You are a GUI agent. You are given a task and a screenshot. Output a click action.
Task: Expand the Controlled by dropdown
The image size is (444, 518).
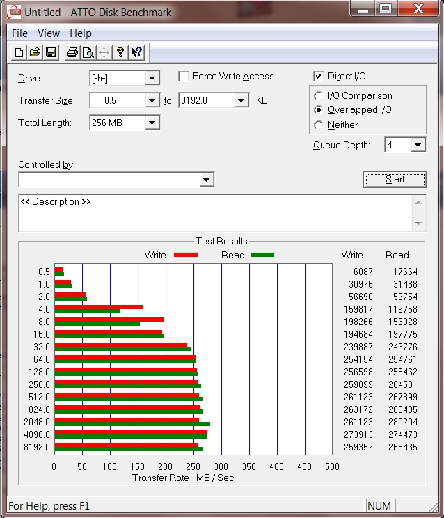[x=206, y=180]
